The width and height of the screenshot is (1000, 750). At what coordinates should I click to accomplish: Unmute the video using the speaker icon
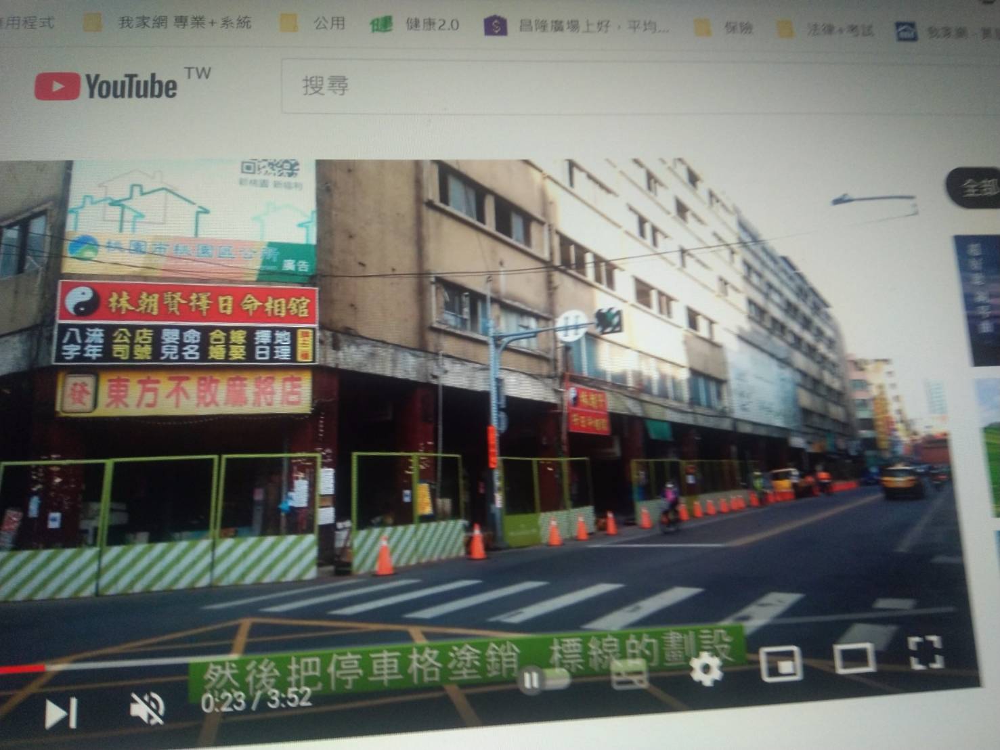click(x=147, y=708)
